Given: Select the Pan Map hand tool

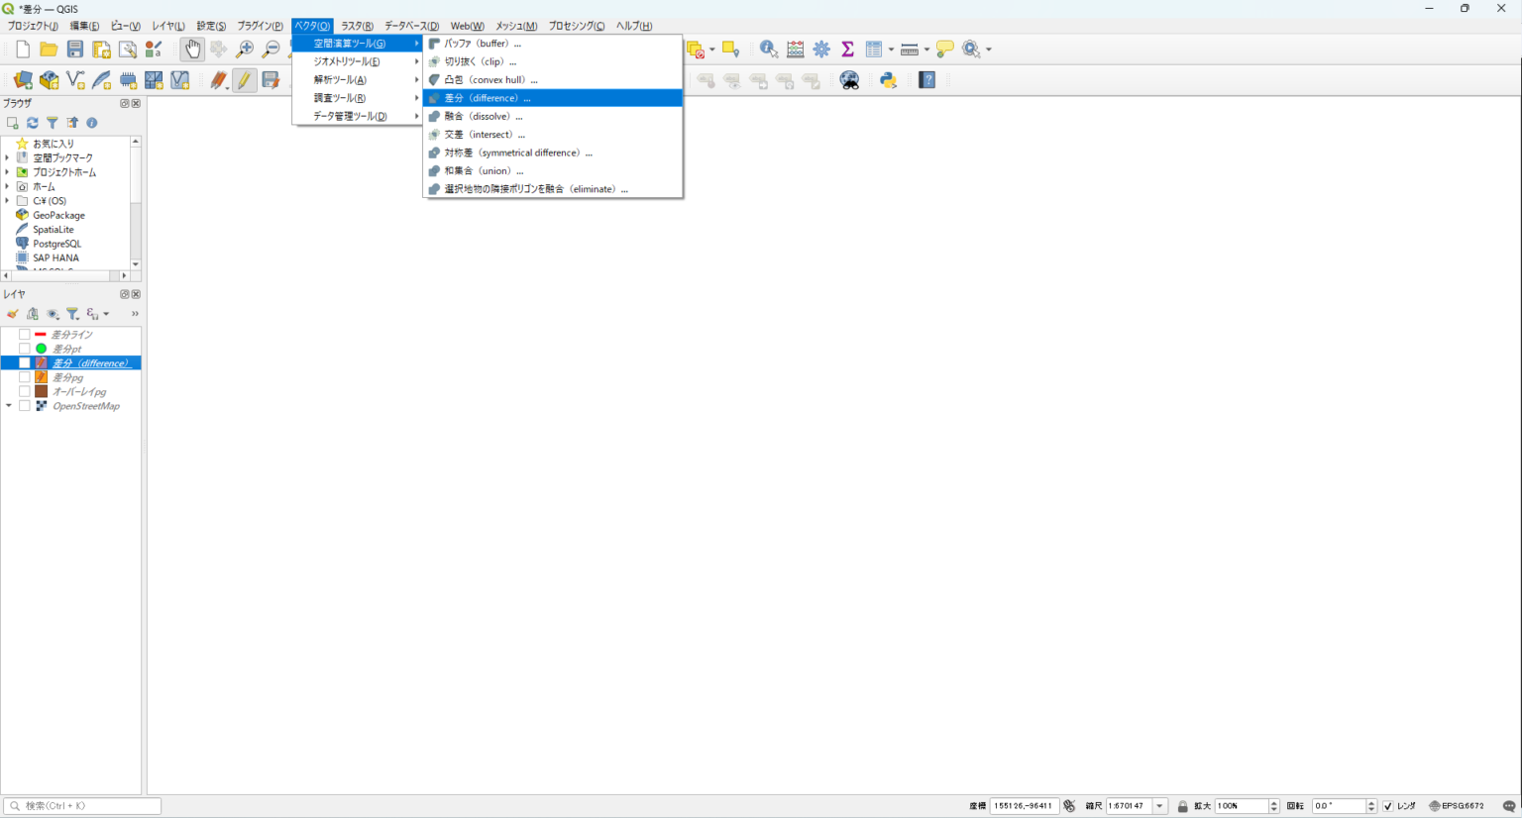Looking at the screenshot, I should [192, 49].
